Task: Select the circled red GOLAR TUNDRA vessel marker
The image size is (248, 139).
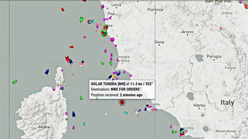Action: coord(122,102)
